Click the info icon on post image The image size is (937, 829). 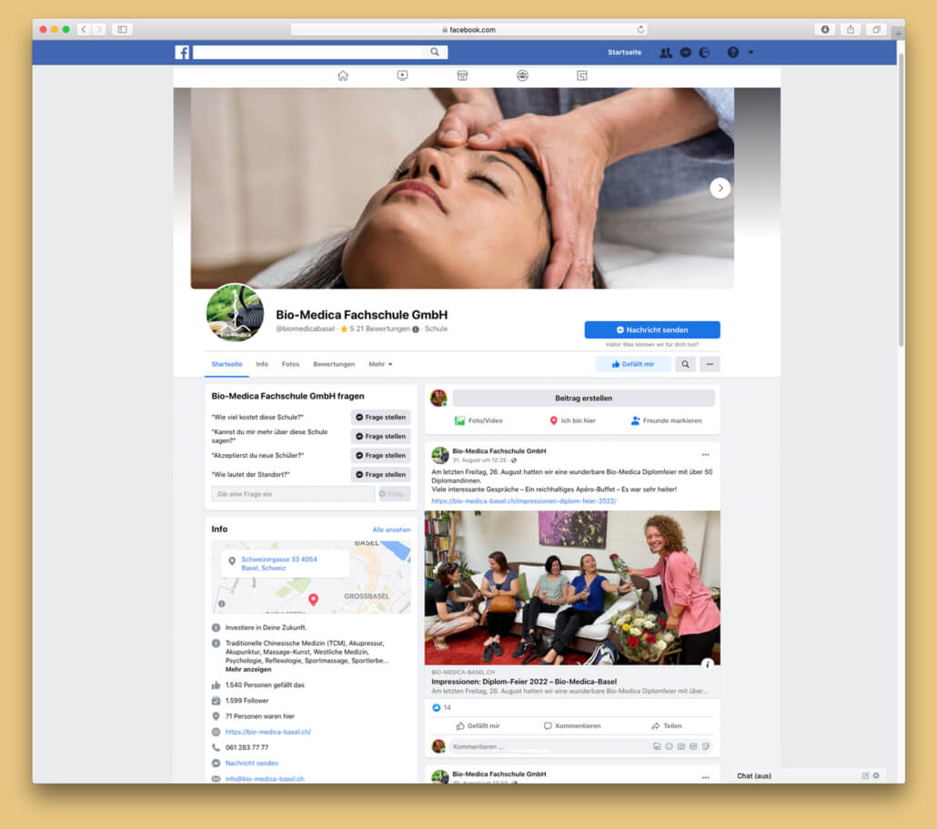pyautogui.click(x=708, y=663)
